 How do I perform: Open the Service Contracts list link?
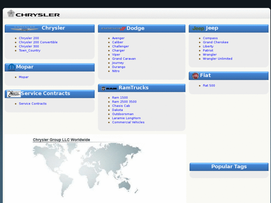pyautogui.click(x=33, y=104)
